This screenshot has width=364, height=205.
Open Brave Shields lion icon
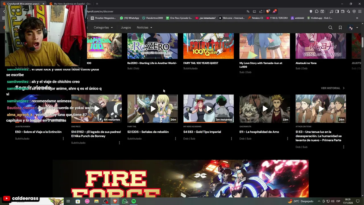(x=268, y=11)
